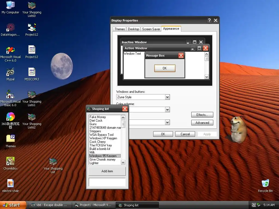
Task: Click the shopping list scroll down arrow
Action: [123, 162]
